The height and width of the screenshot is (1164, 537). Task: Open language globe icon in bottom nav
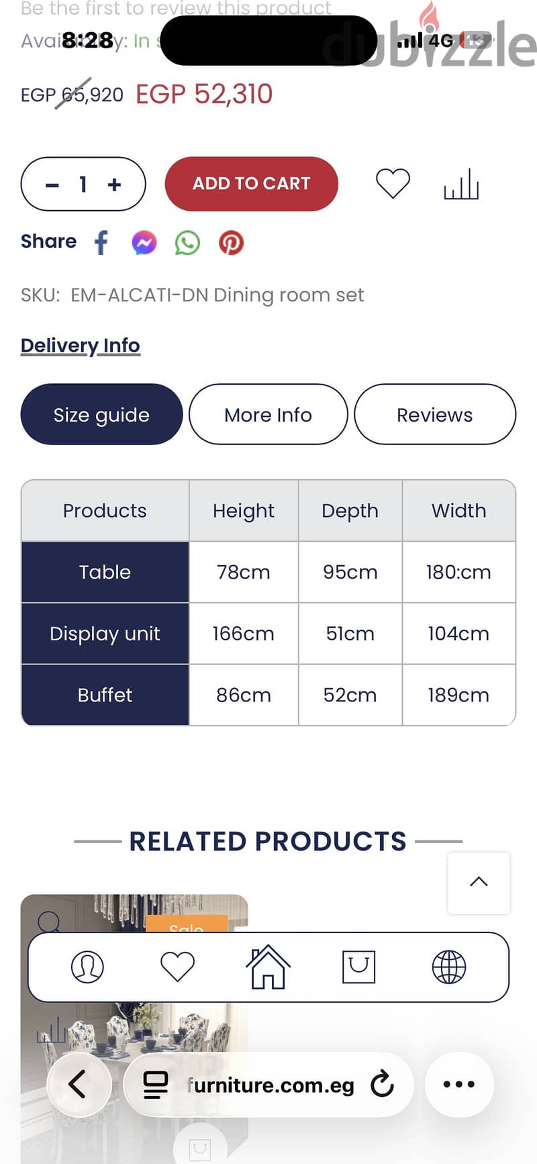pyautogui.click(x=449, y=967)
